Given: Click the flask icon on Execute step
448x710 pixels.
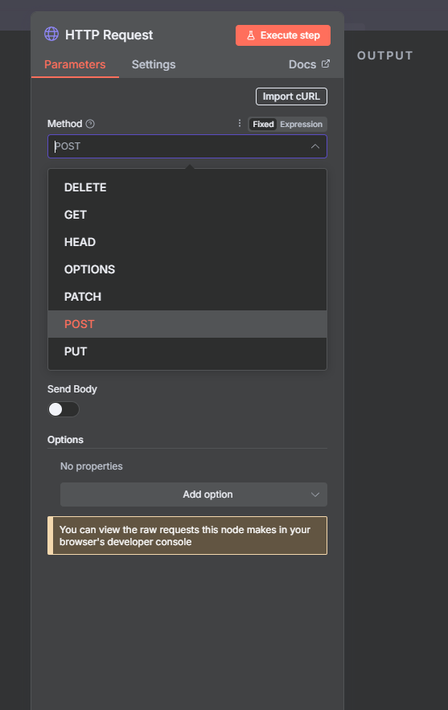Looking at the screenshot, I should coord(250,35).
